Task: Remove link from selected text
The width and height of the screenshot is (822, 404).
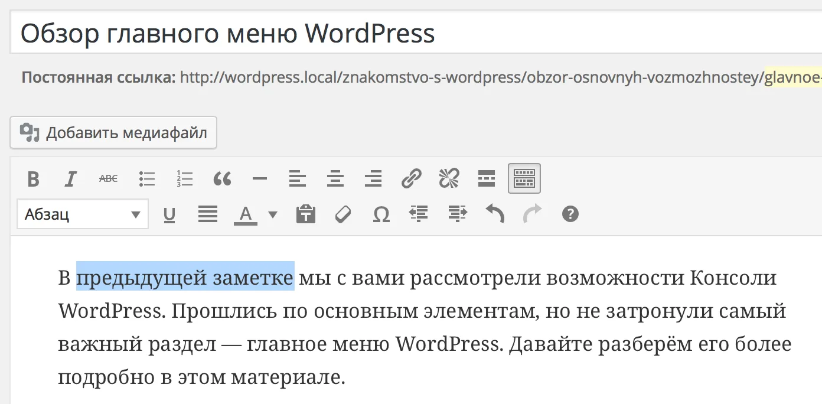Action: click(449, 178)
